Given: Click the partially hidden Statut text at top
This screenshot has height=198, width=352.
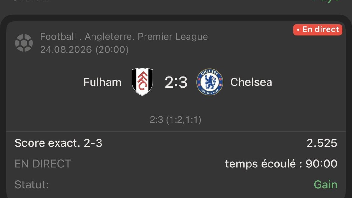Looking at the screenshot, I should pyautogui.click(x=31, y=1).
